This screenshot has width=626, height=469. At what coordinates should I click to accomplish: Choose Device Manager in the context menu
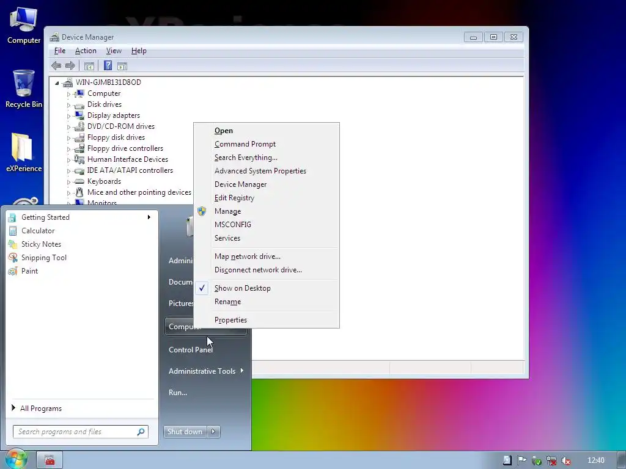tap(240, 184)
